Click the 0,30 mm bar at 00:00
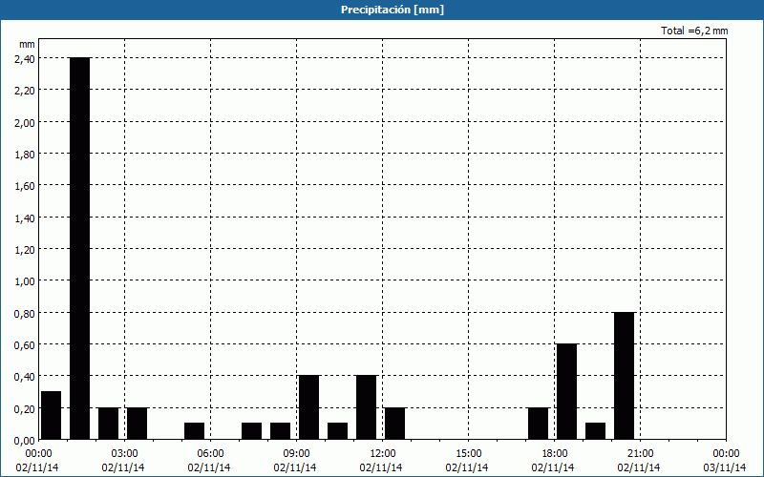 52,415
